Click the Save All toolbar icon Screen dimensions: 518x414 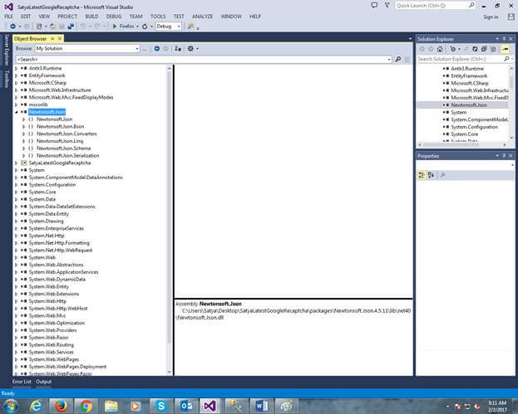click(71, 26)
